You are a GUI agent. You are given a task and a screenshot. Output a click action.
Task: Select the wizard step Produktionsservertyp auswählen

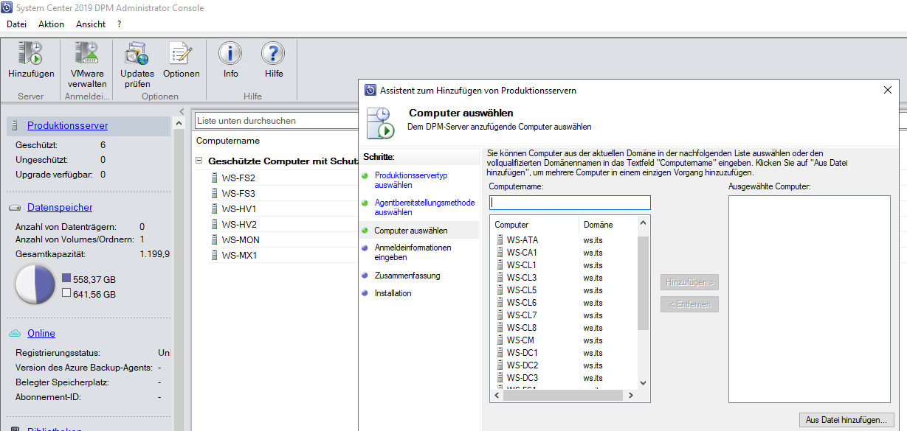click(x=411, y=181)
